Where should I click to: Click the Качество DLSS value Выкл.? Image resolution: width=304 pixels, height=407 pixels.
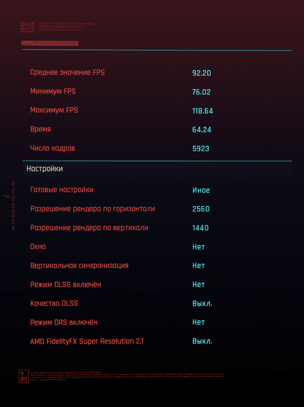pos(202,304)
